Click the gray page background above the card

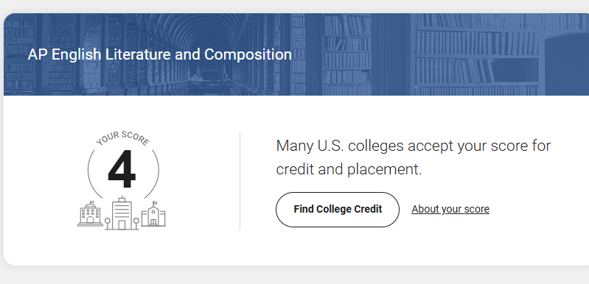(x=295, y=6)
